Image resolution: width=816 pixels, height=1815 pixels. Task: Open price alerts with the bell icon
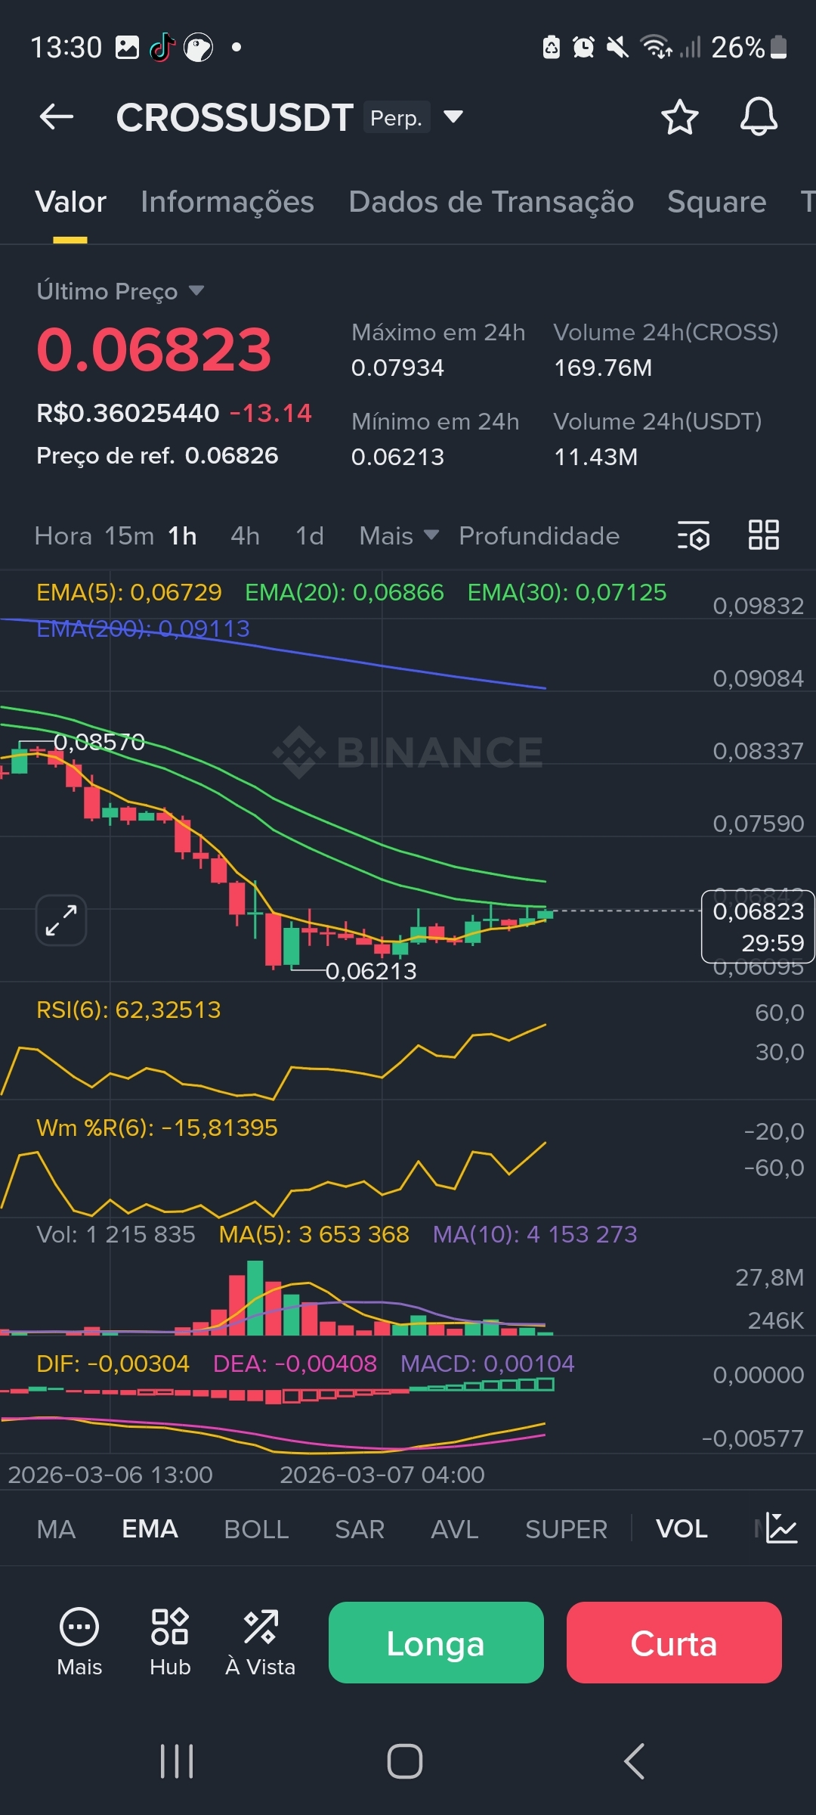click(x=759, y=117)
